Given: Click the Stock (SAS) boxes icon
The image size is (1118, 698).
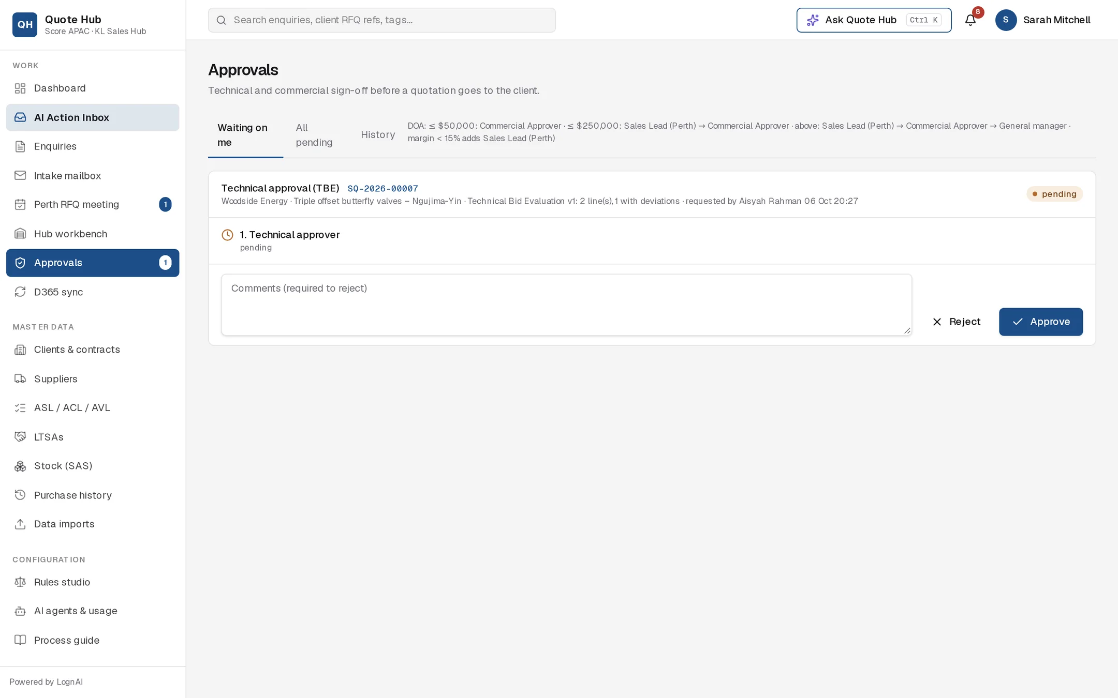Looking at the screenshot, I should 20,466.
